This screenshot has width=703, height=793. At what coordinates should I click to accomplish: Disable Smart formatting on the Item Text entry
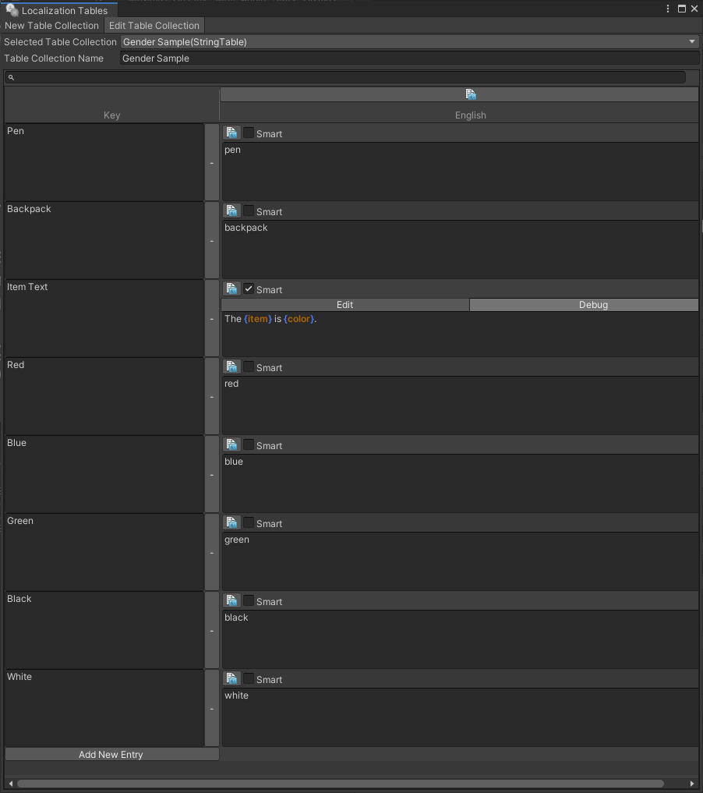(248, 289)
